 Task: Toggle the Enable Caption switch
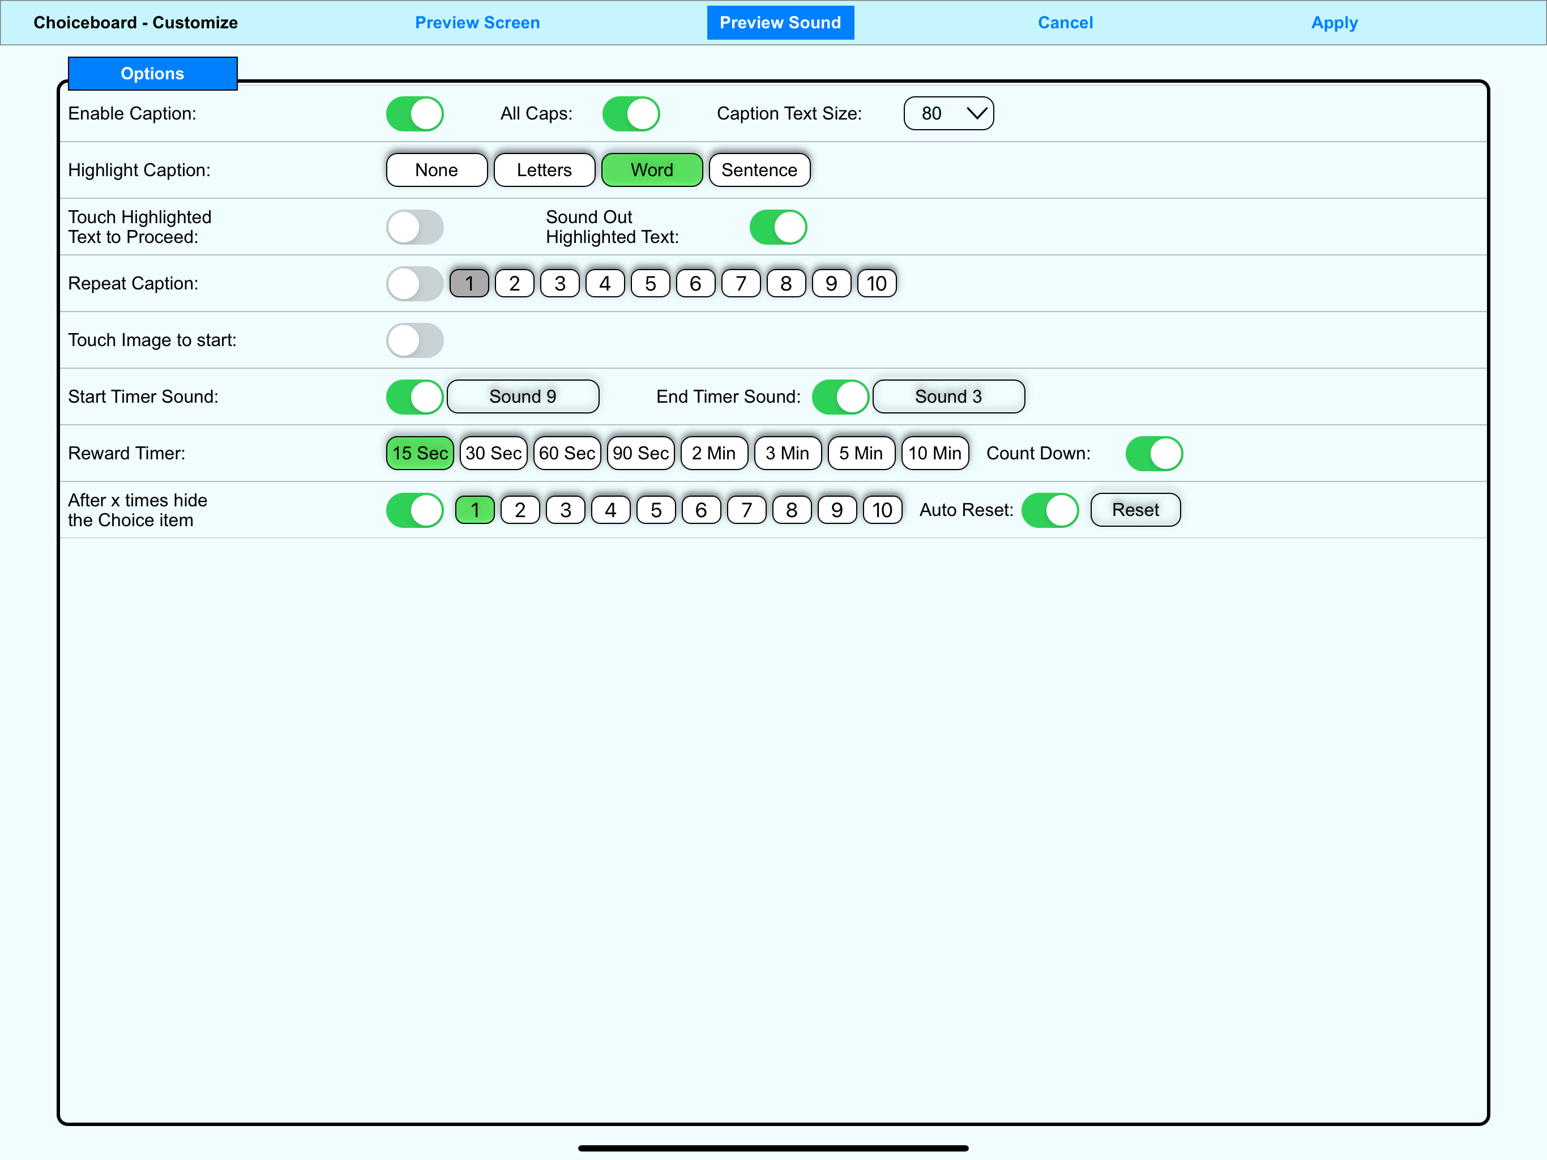(414, 113)
